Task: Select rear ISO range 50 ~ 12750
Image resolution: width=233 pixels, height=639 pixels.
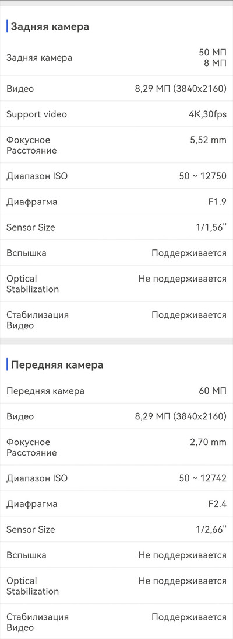Action: pyautogui.click(x=203, y=176)
